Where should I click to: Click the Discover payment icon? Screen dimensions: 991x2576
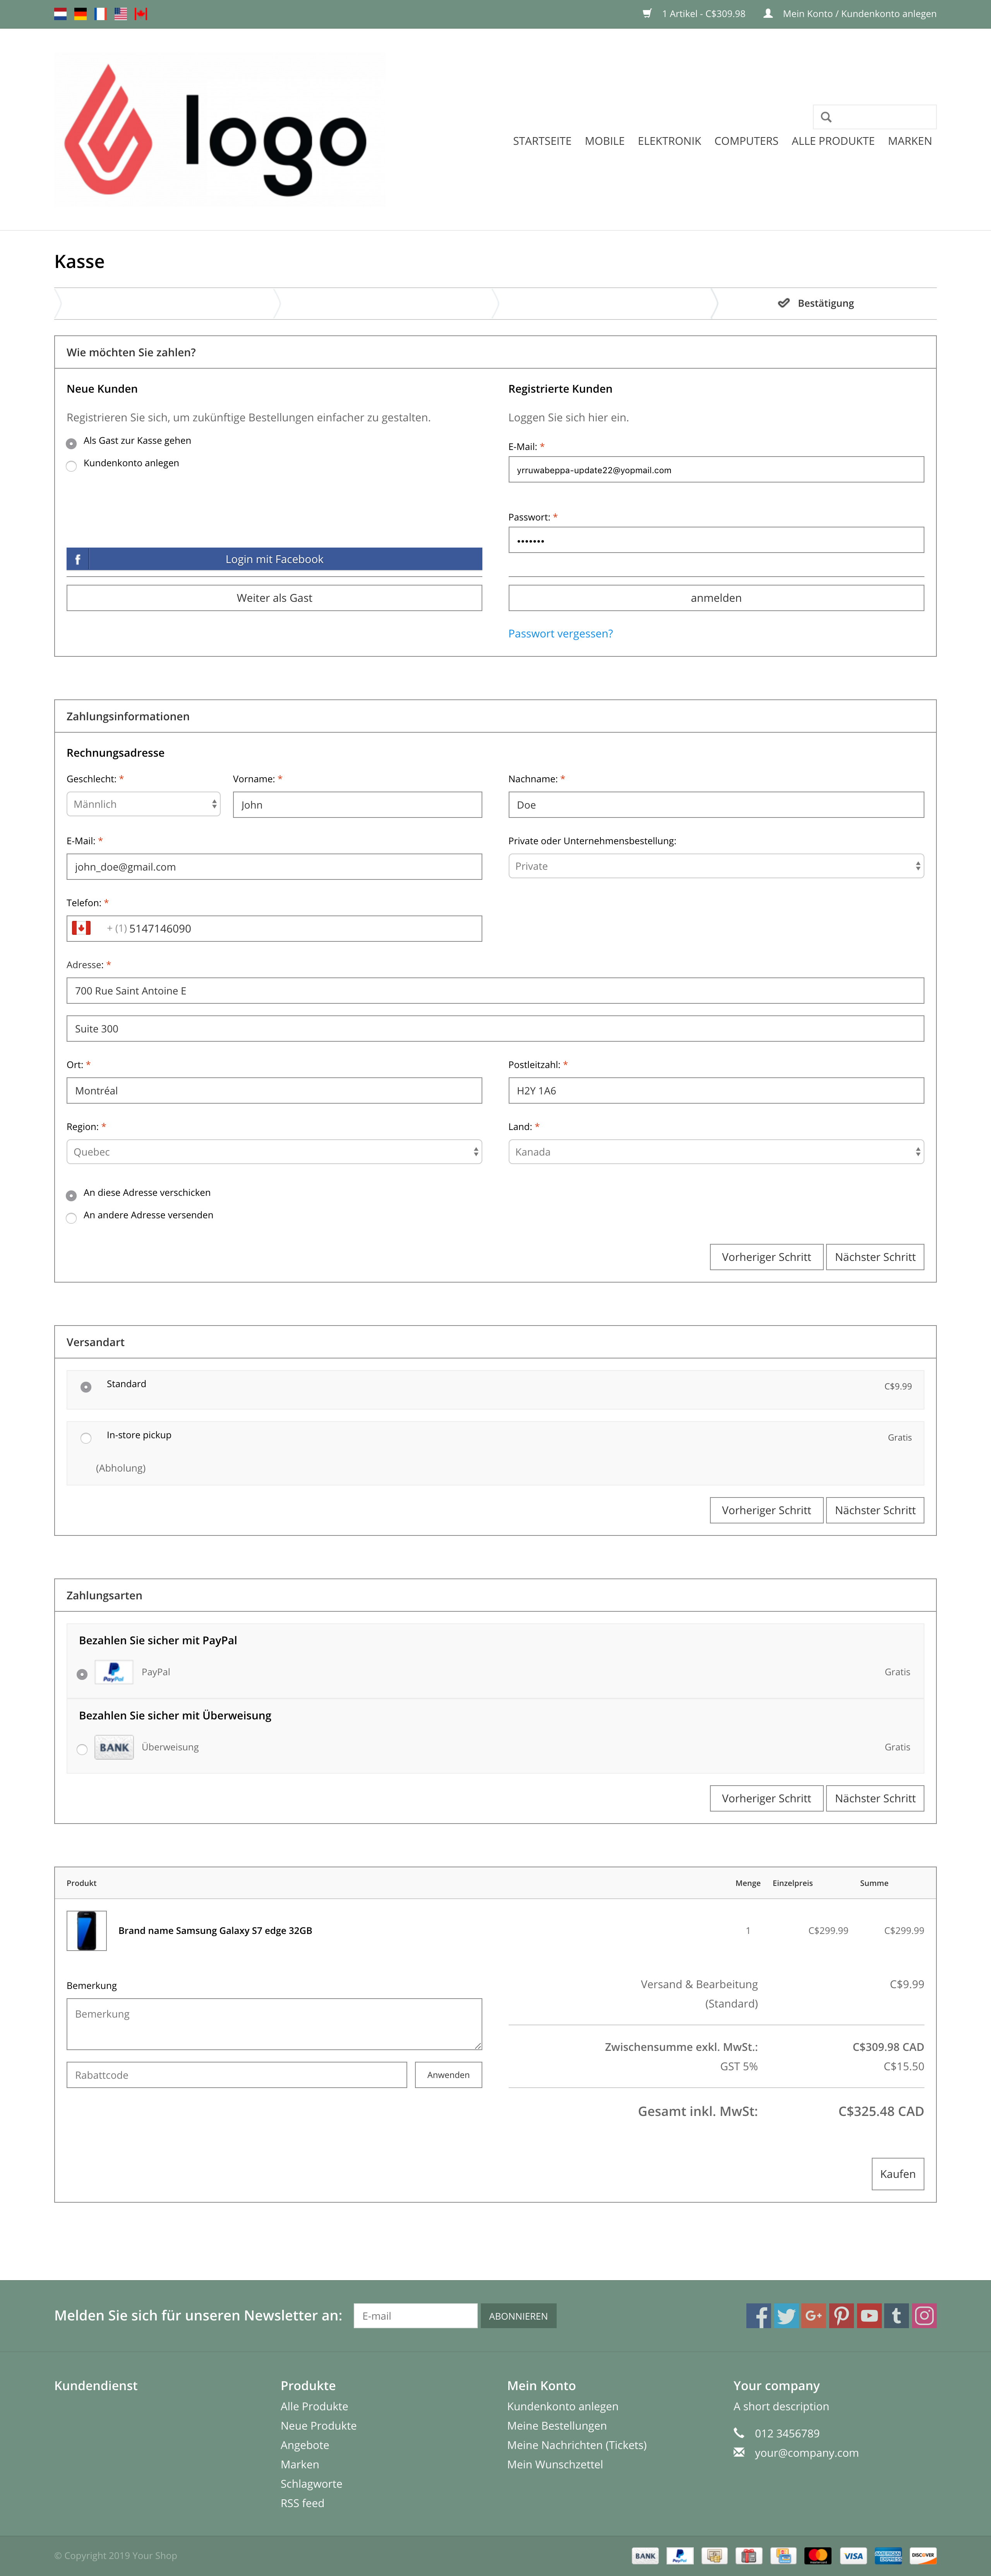[923, 2555]
